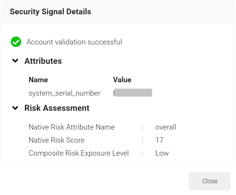Click the green validation checkmark icon
The width and height of the screenshot is (236, 195).
coord(16,42)
